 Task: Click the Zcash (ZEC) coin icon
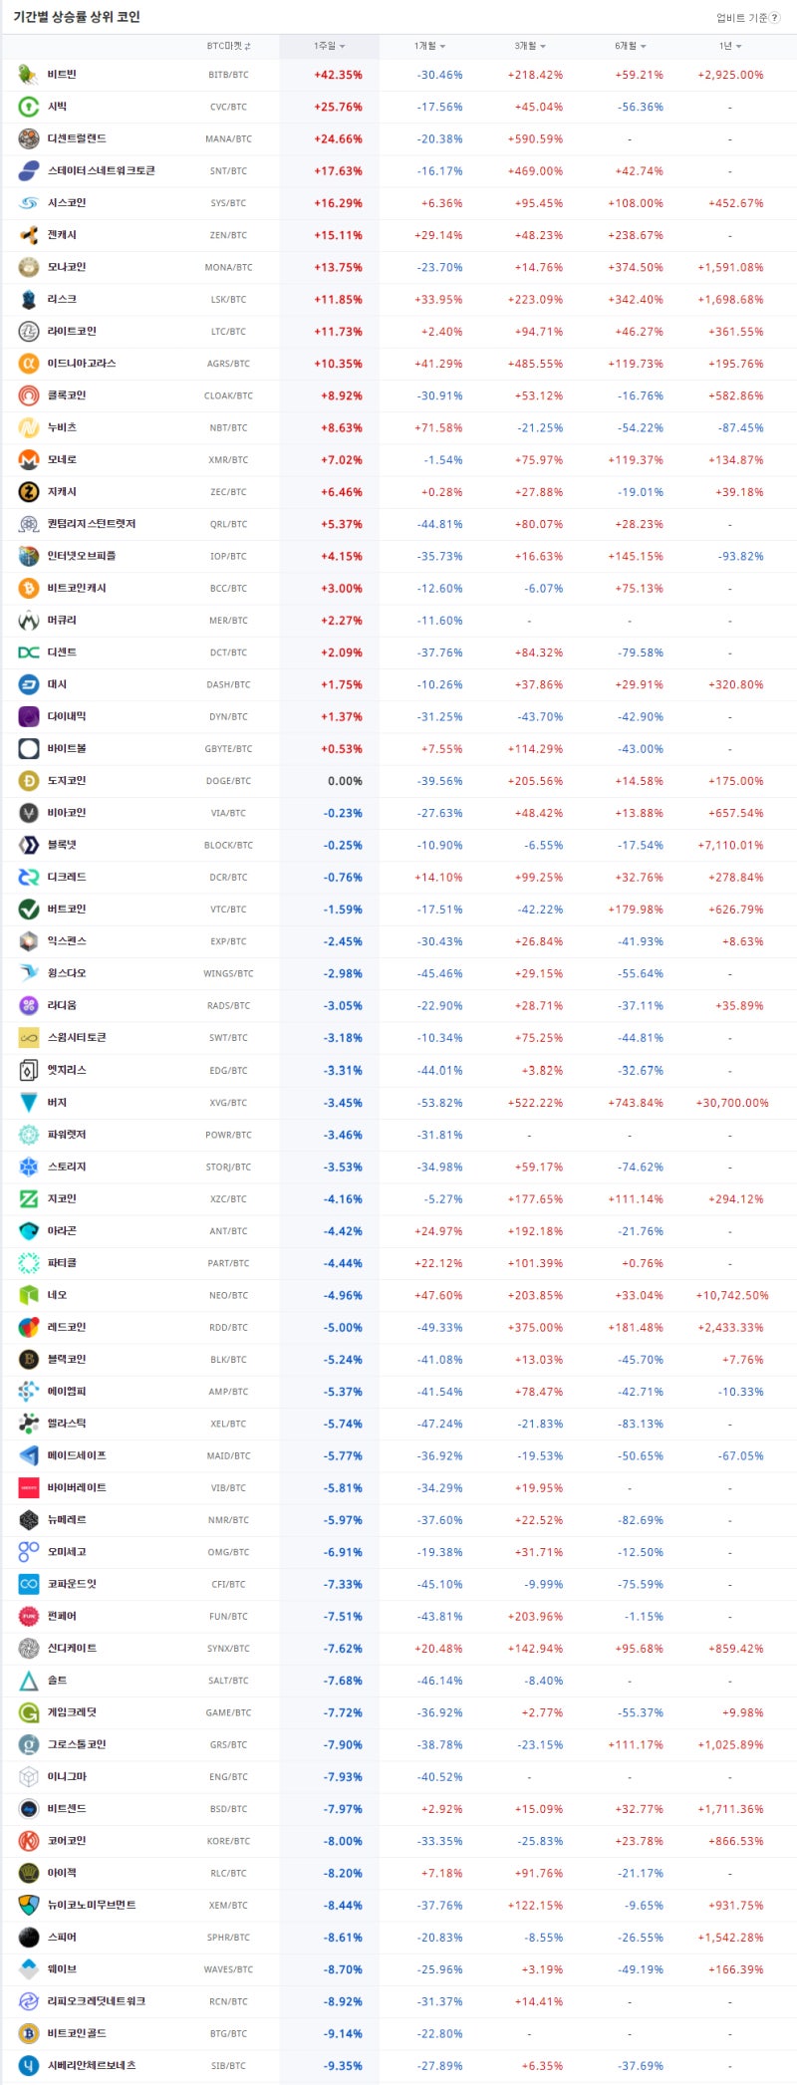coord(29,492)
